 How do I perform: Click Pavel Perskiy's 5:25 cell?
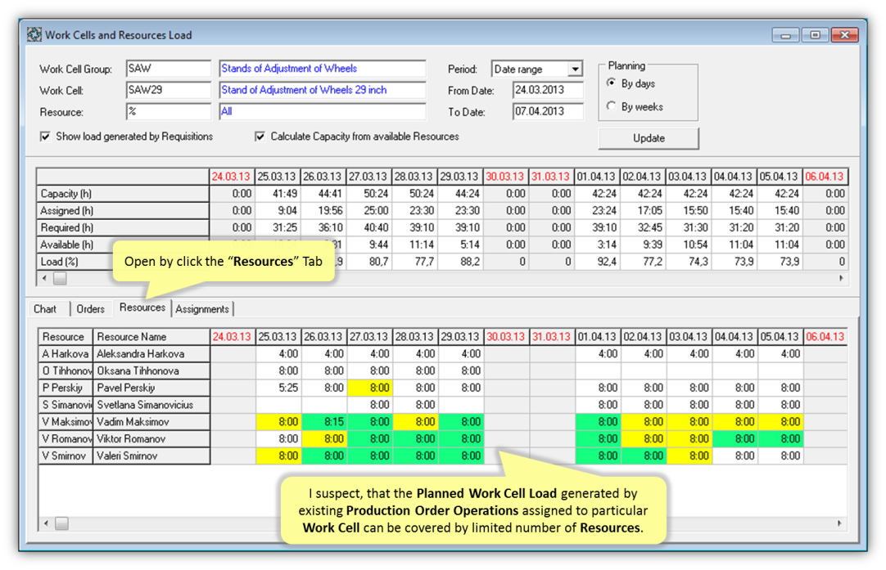[278, 388]
